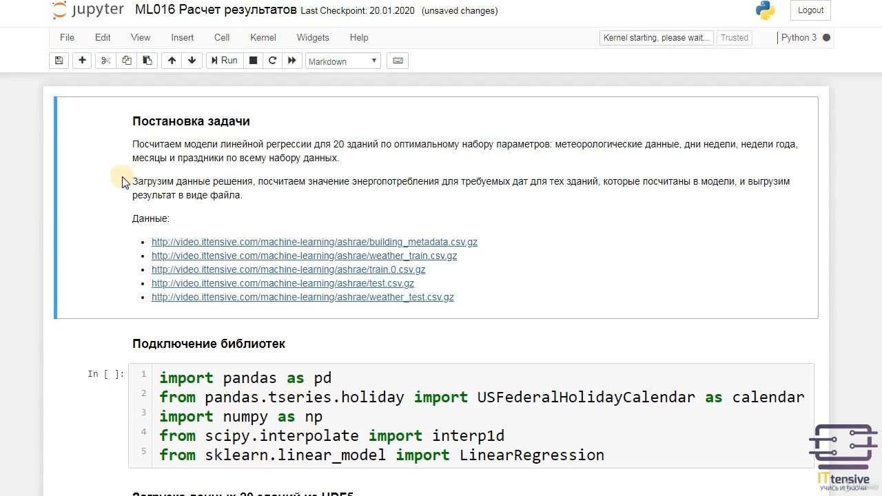This screenshot has width=882, height=496.
Task: Click the 'Данные:' label
Action: [x=151, y=218]
